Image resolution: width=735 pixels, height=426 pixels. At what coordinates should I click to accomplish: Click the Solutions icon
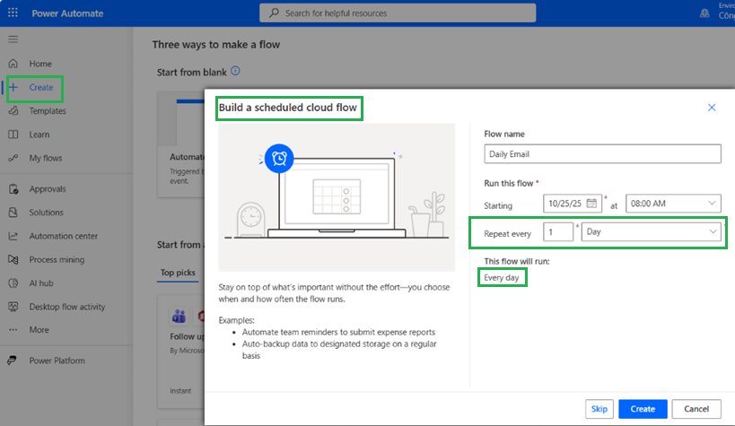(13, 213)
